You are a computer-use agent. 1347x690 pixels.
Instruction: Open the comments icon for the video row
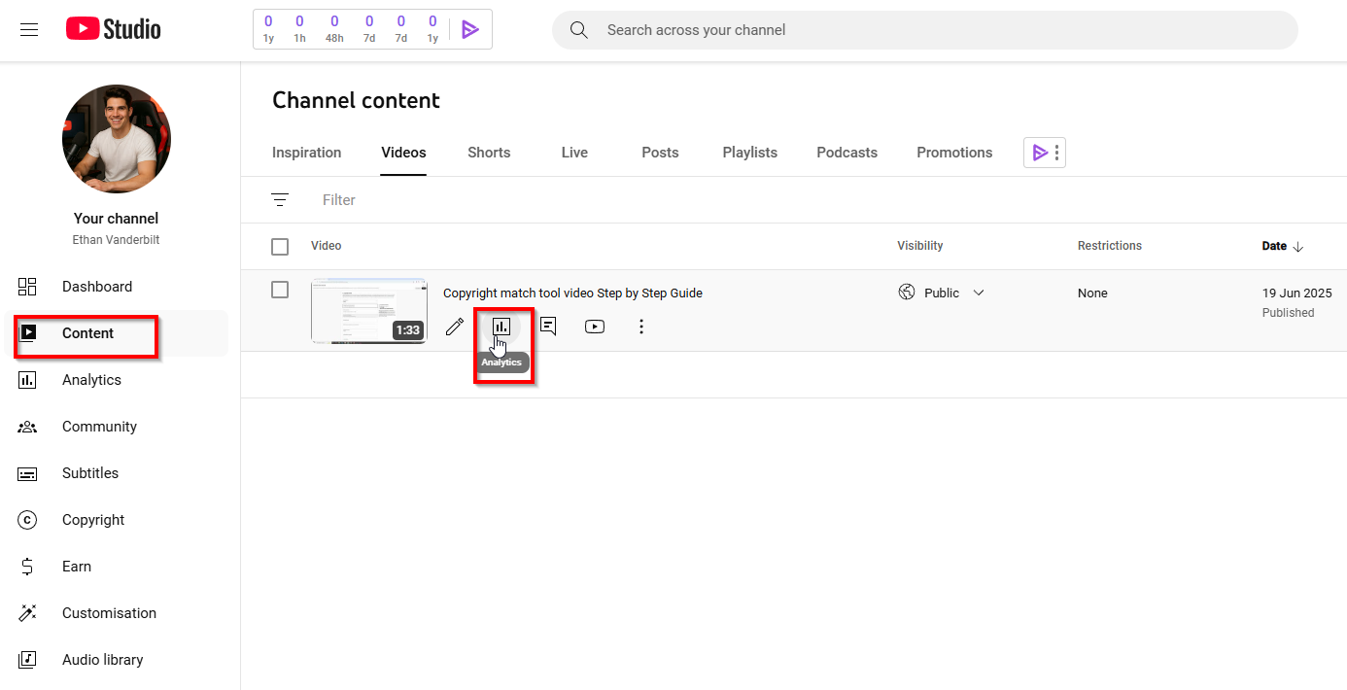pos(547,327)
